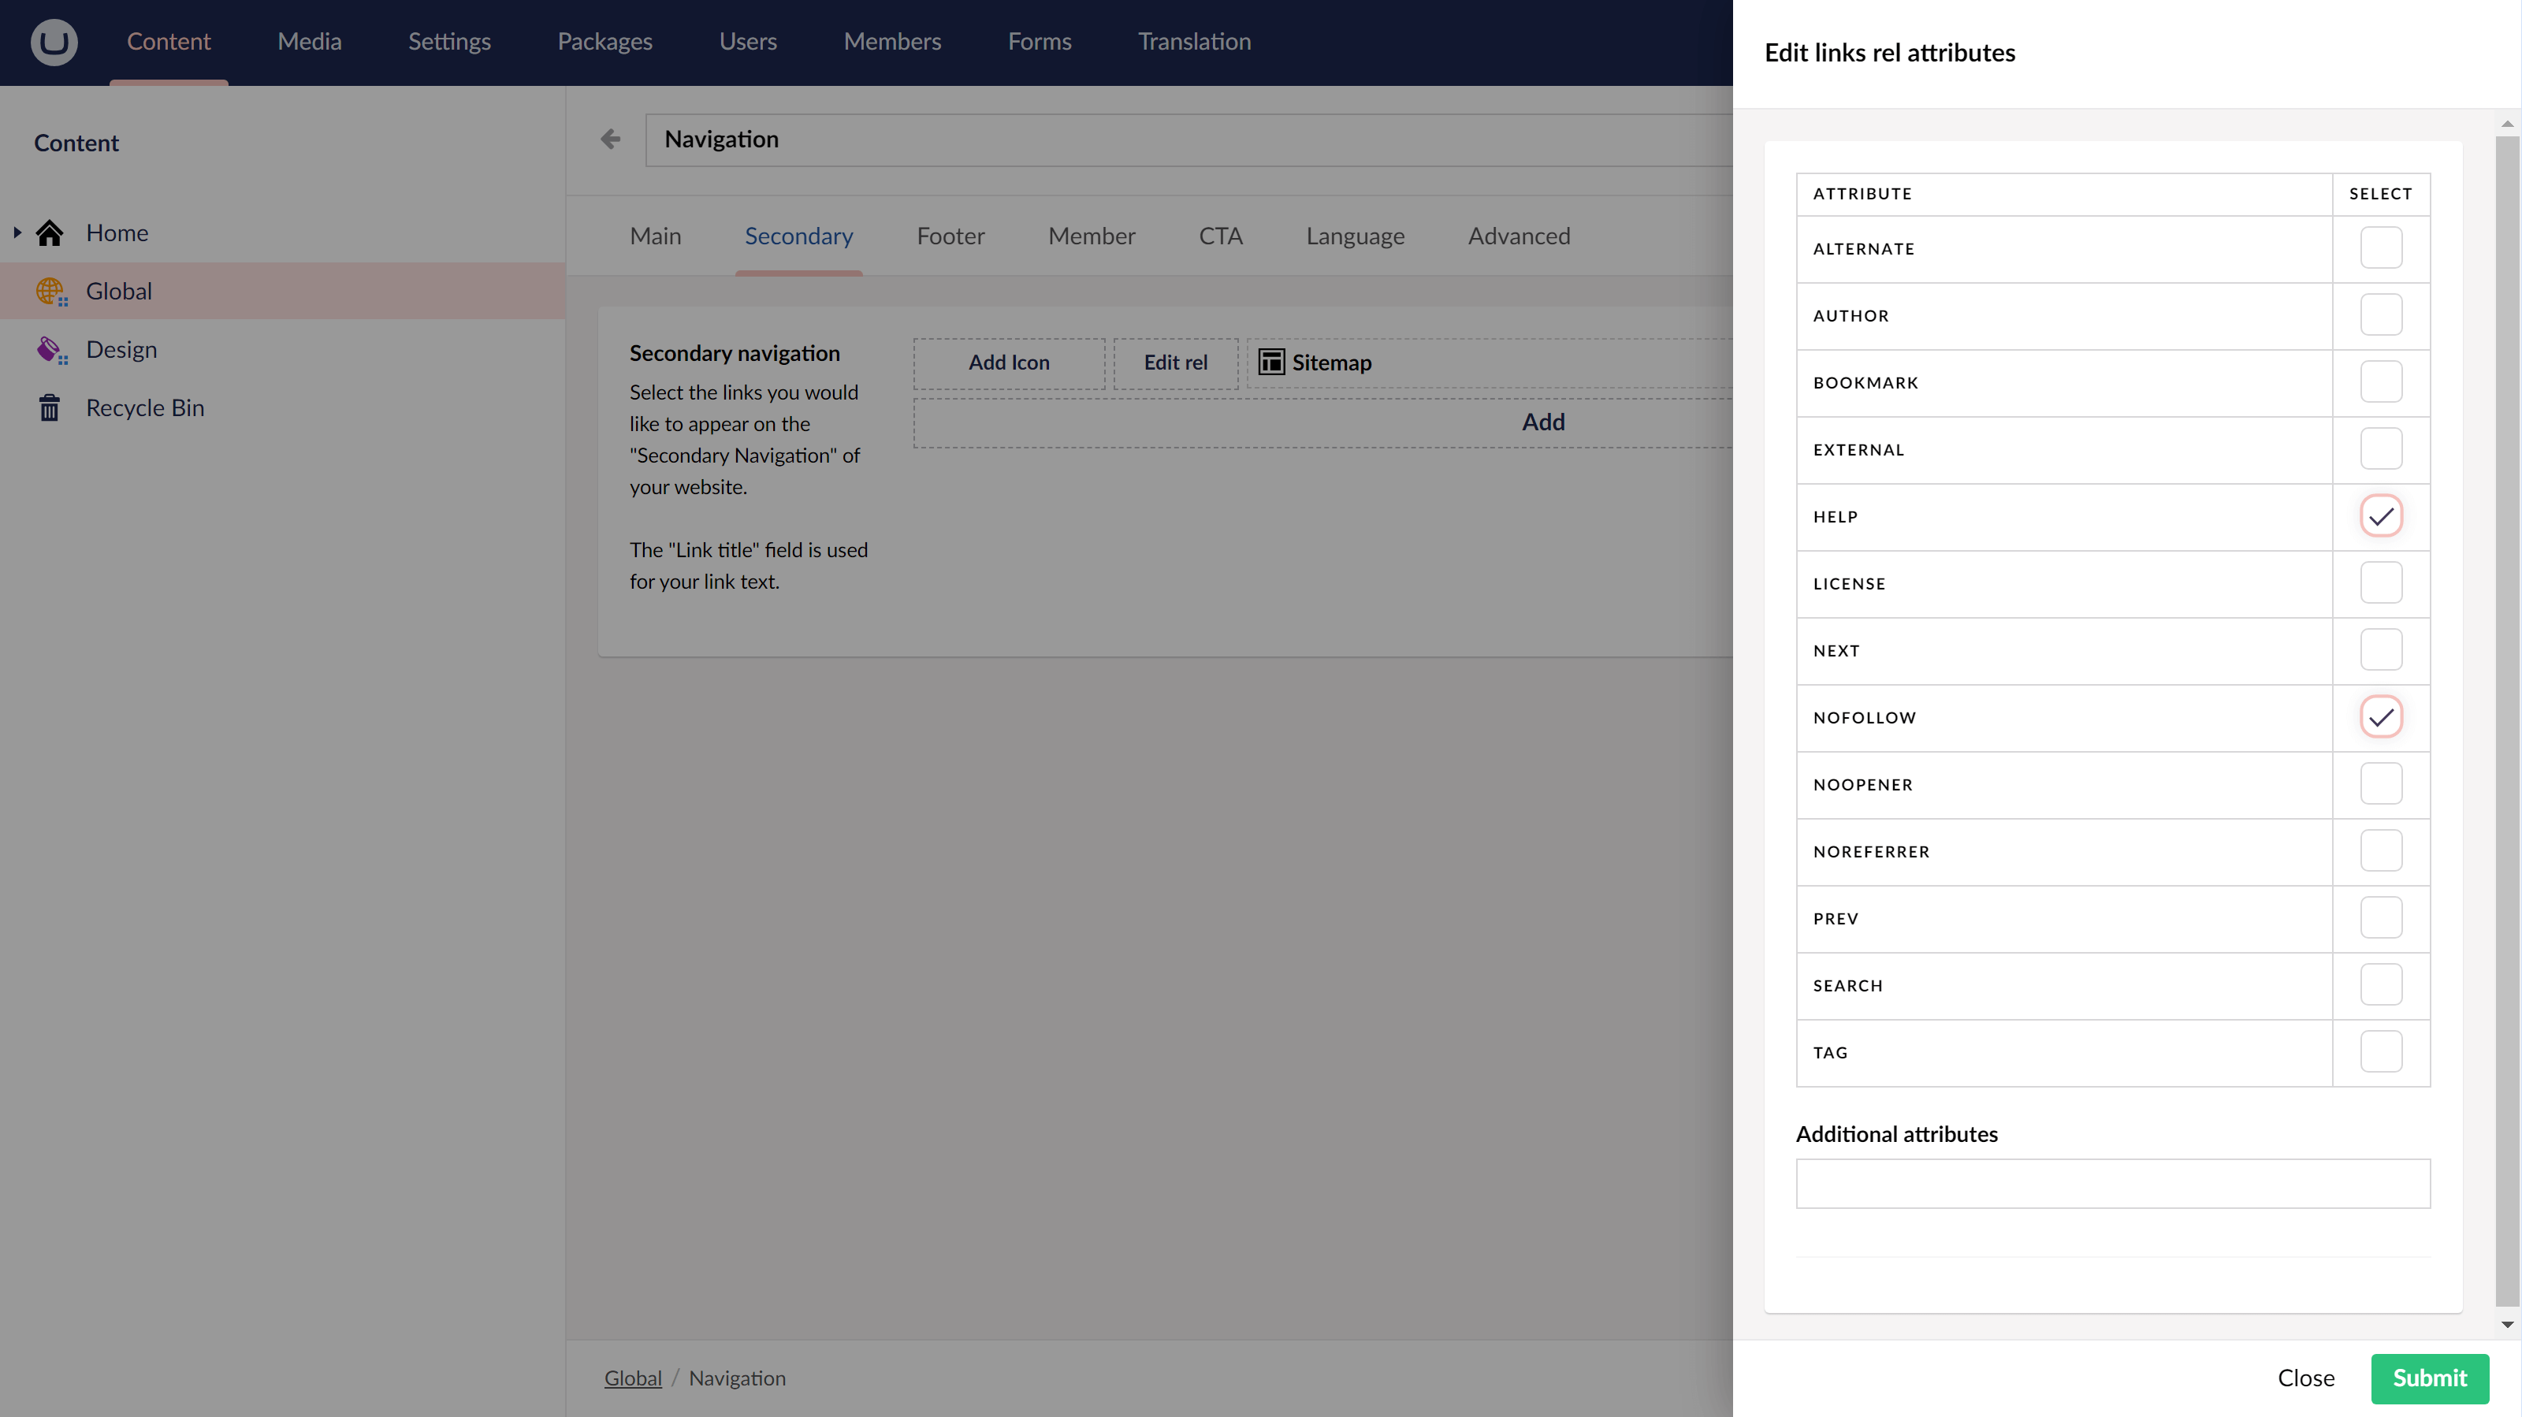Switch to the Footer tab
Image resolution: width=2522 pixels, height=1417 pixels.
coord(950,235)
